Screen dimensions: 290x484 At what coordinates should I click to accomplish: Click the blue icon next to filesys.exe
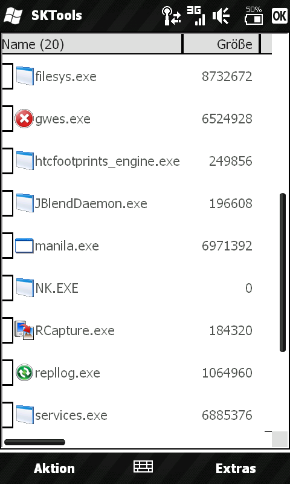tap(25, 76)
